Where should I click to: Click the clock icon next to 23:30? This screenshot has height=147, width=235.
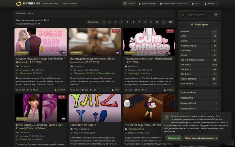point(193,4)
